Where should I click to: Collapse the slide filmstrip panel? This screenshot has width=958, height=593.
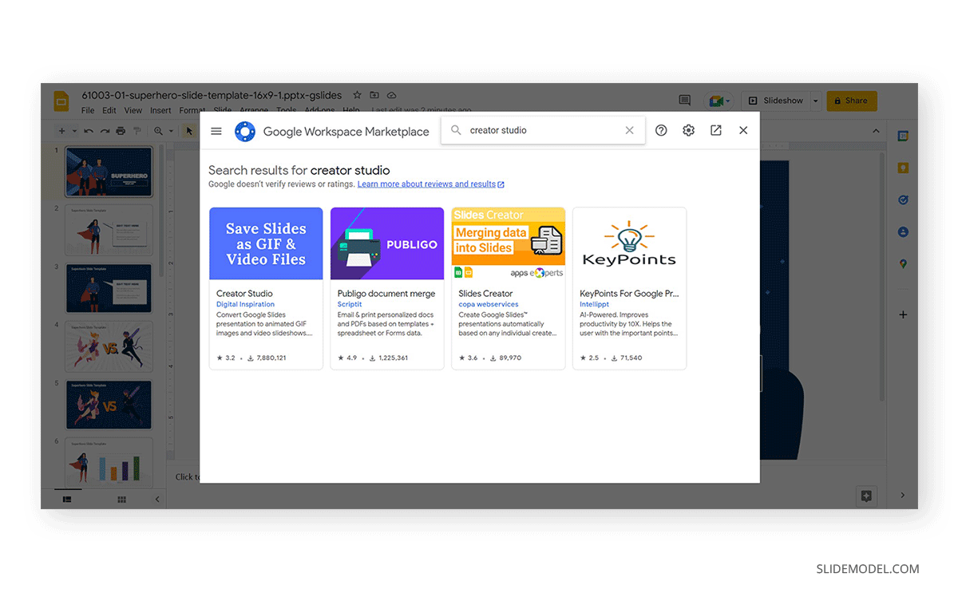(x=156, y=500)
